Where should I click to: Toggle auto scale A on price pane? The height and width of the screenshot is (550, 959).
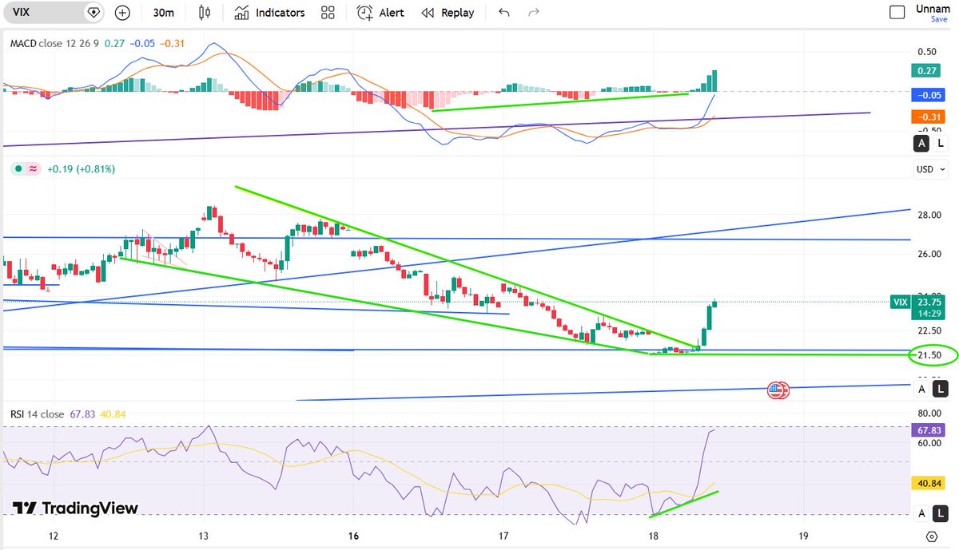[922, 389]
